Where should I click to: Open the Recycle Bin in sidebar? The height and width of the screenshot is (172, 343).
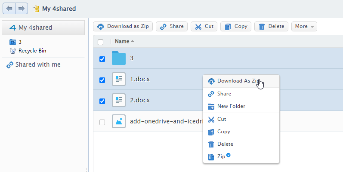32,51
